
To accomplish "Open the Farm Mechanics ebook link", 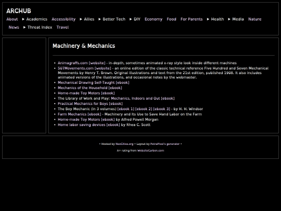I will (80, 114).
